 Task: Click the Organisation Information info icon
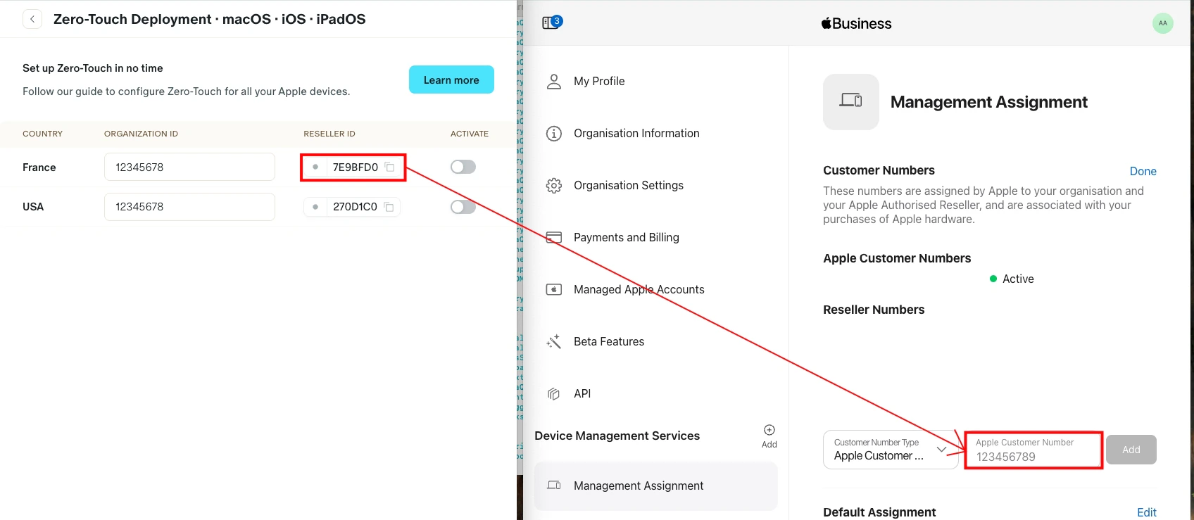(554, 134)
